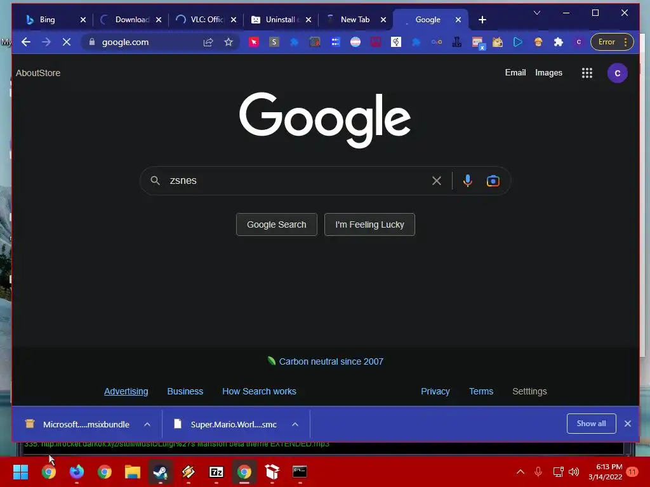Open the white gender-symbol extension icon
650x487 pixels.
tap(396, 42)
